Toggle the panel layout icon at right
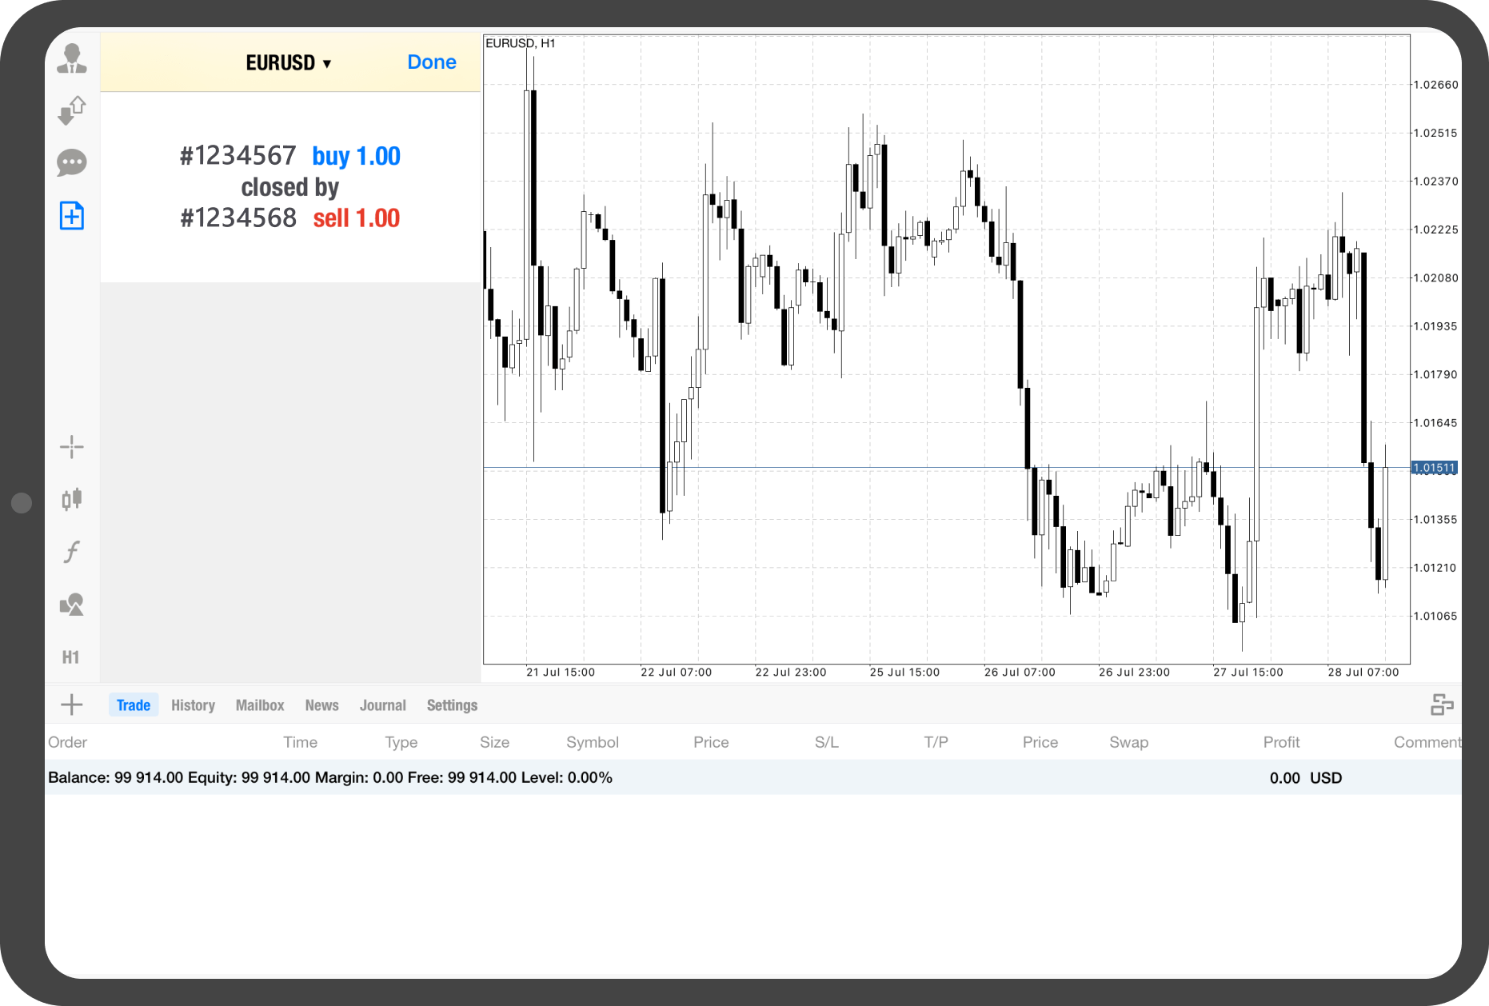This screenshot has height=1006, width=1489. 1442,705
